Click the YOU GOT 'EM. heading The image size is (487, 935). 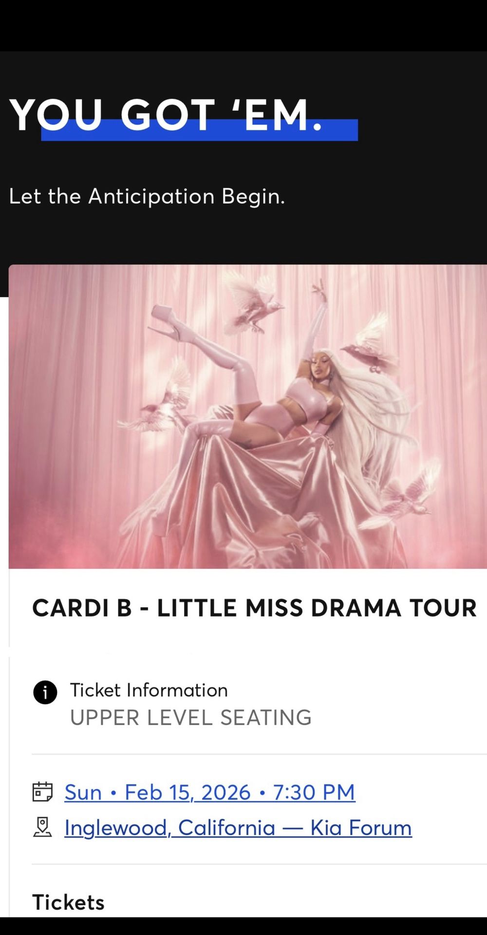166,115
